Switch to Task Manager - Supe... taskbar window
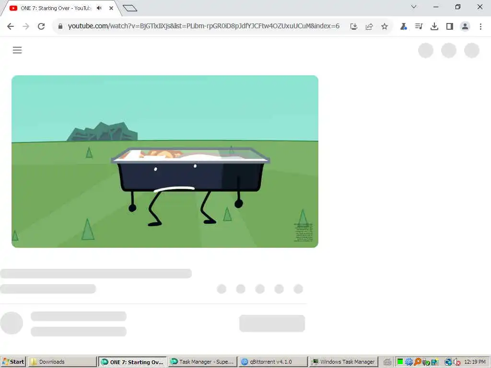The height and width of the screenshot is (368, 491). [203, 362]
